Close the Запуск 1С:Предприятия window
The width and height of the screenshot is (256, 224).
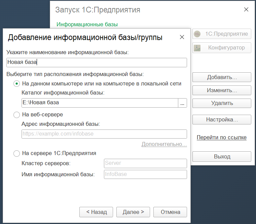click(247, 10)
